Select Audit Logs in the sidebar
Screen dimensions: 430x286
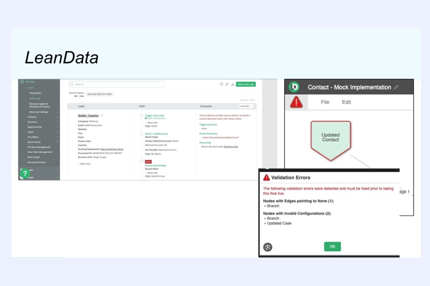pos(34,98)
